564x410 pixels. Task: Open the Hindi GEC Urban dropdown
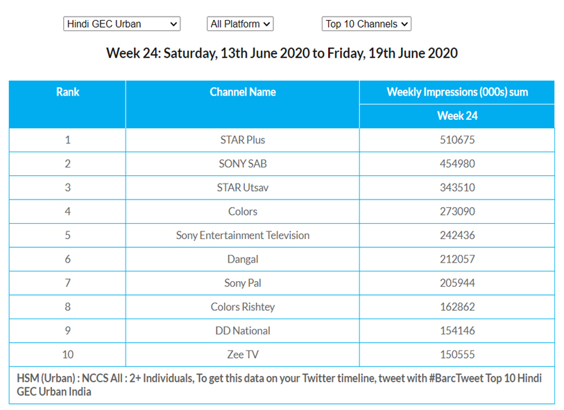(122, 24)
